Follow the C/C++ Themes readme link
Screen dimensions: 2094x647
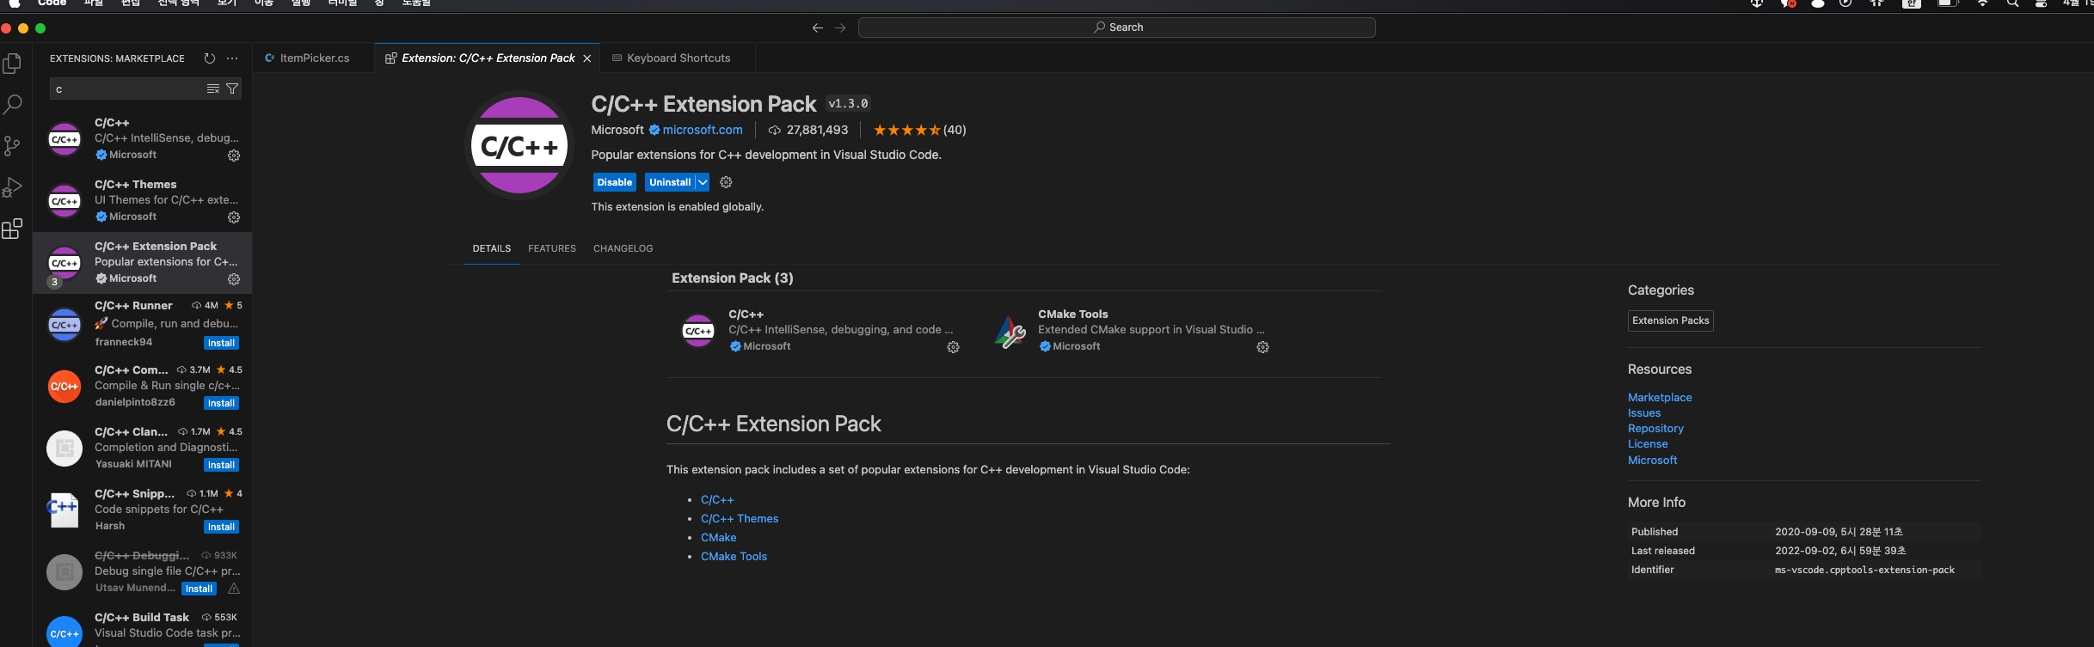coord(740,519)
